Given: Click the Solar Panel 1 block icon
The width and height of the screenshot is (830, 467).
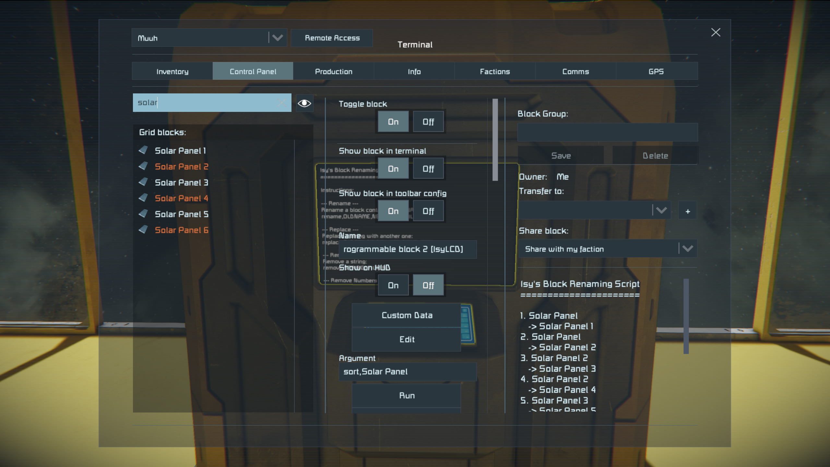Looking at the screenshot, I should click(x=143, y=150).
